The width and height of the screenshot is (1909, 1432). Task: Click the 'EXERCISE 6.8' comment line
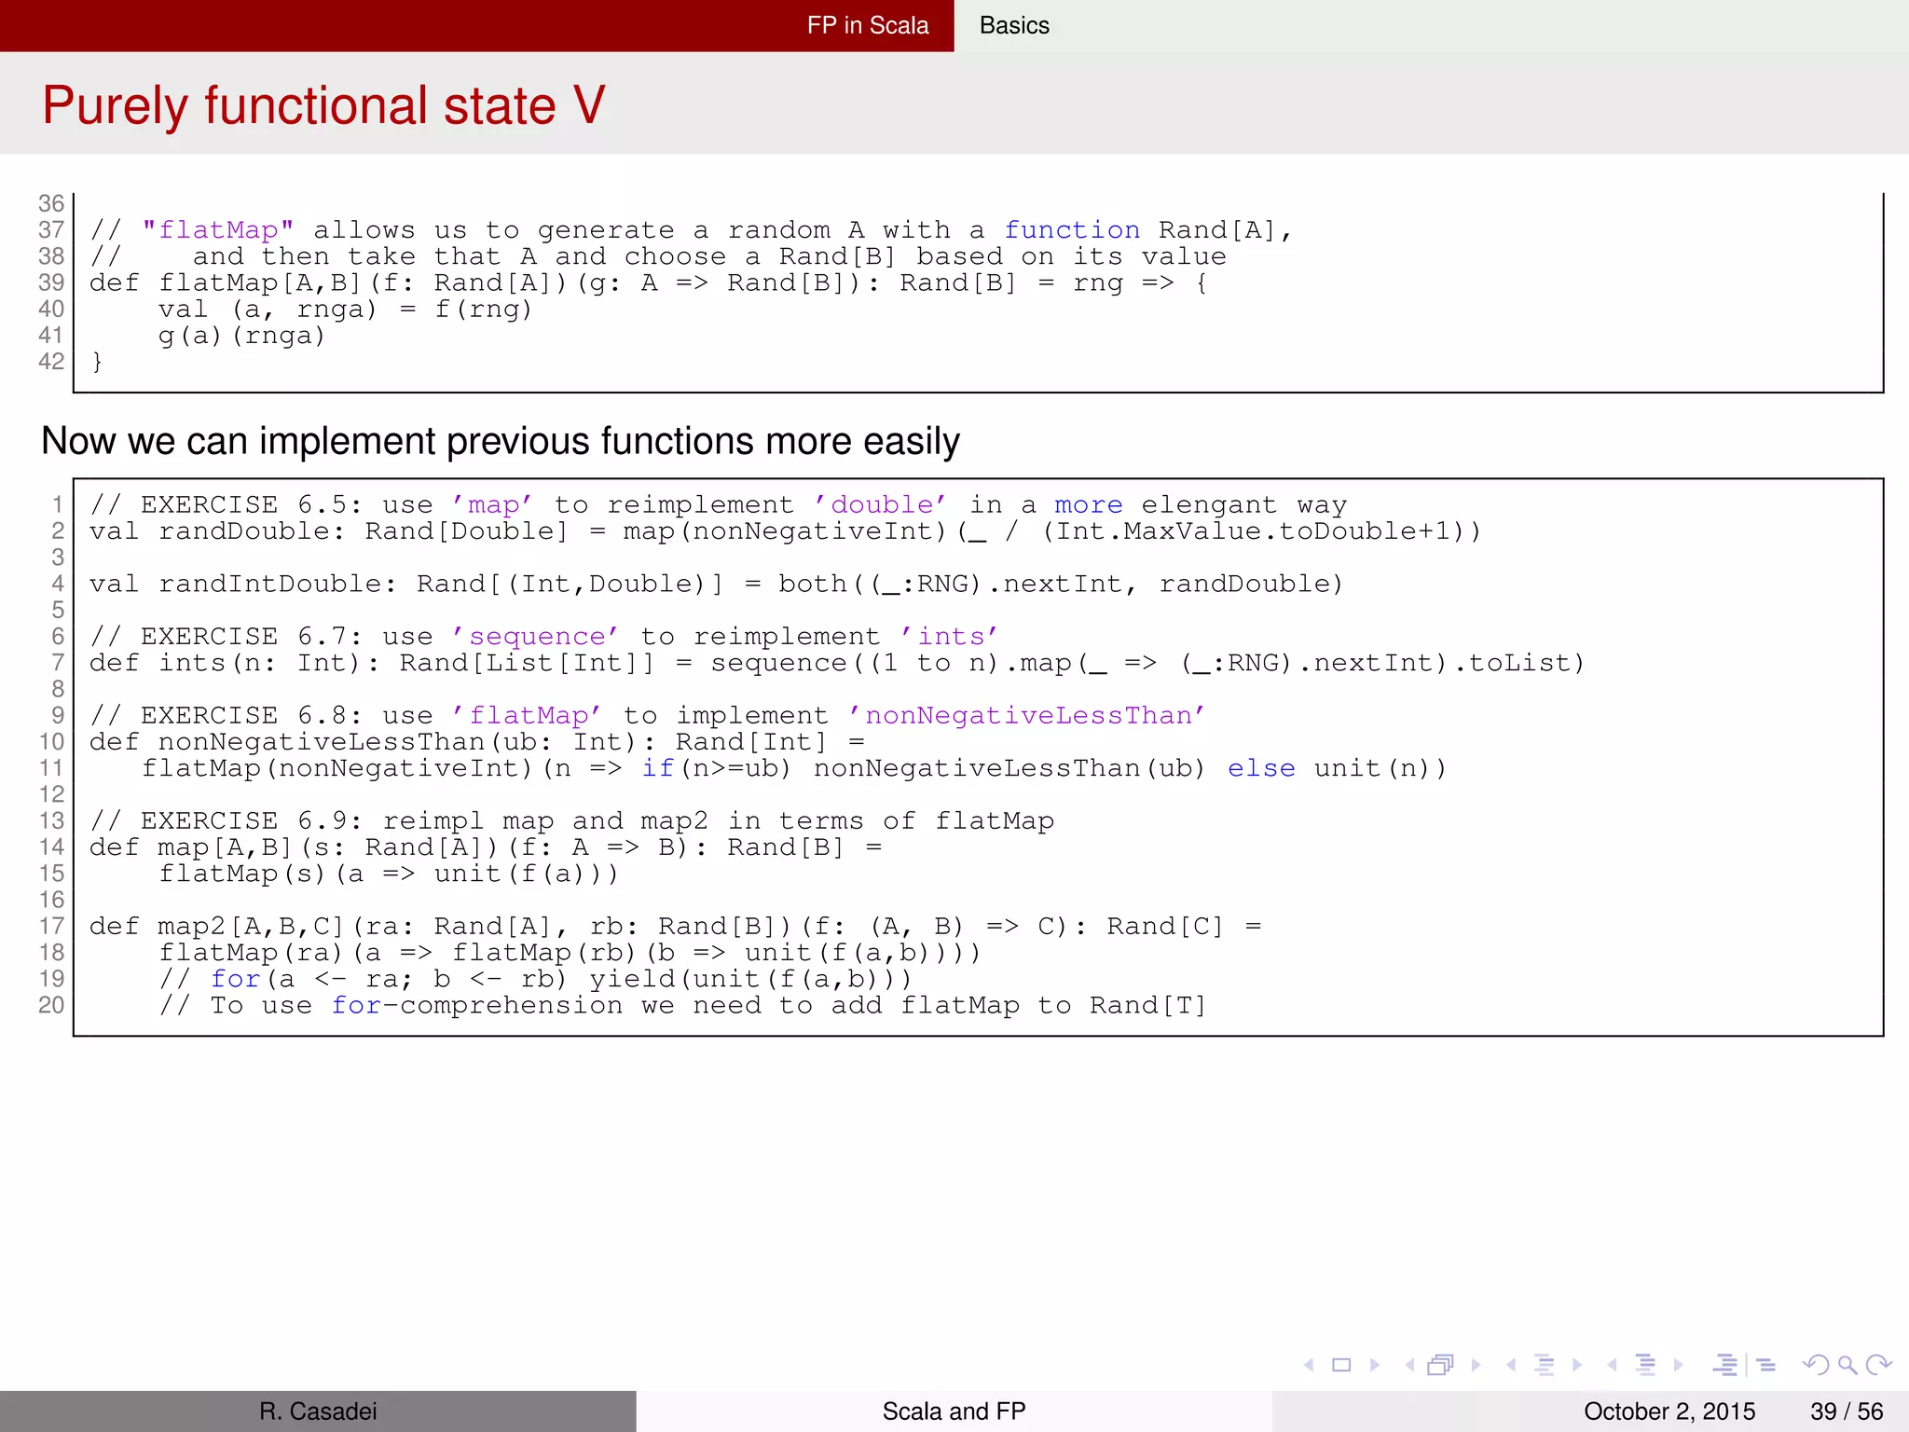coord(648,716)
